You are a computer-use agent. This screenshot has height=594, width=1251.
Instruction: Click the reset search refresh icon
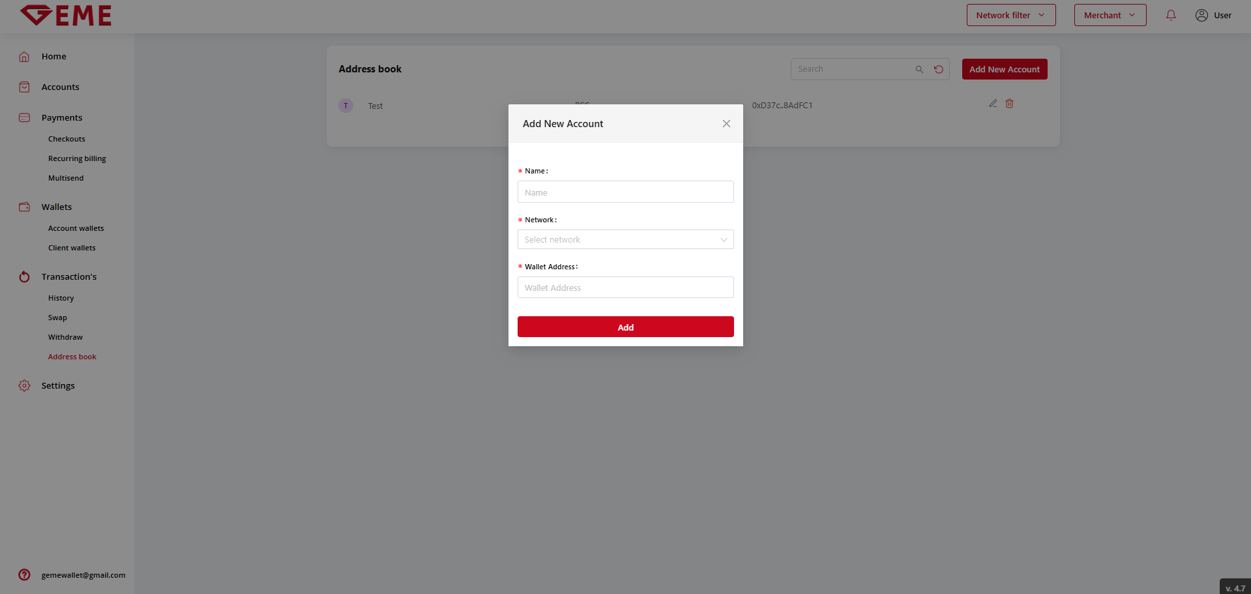click(939, 69)
